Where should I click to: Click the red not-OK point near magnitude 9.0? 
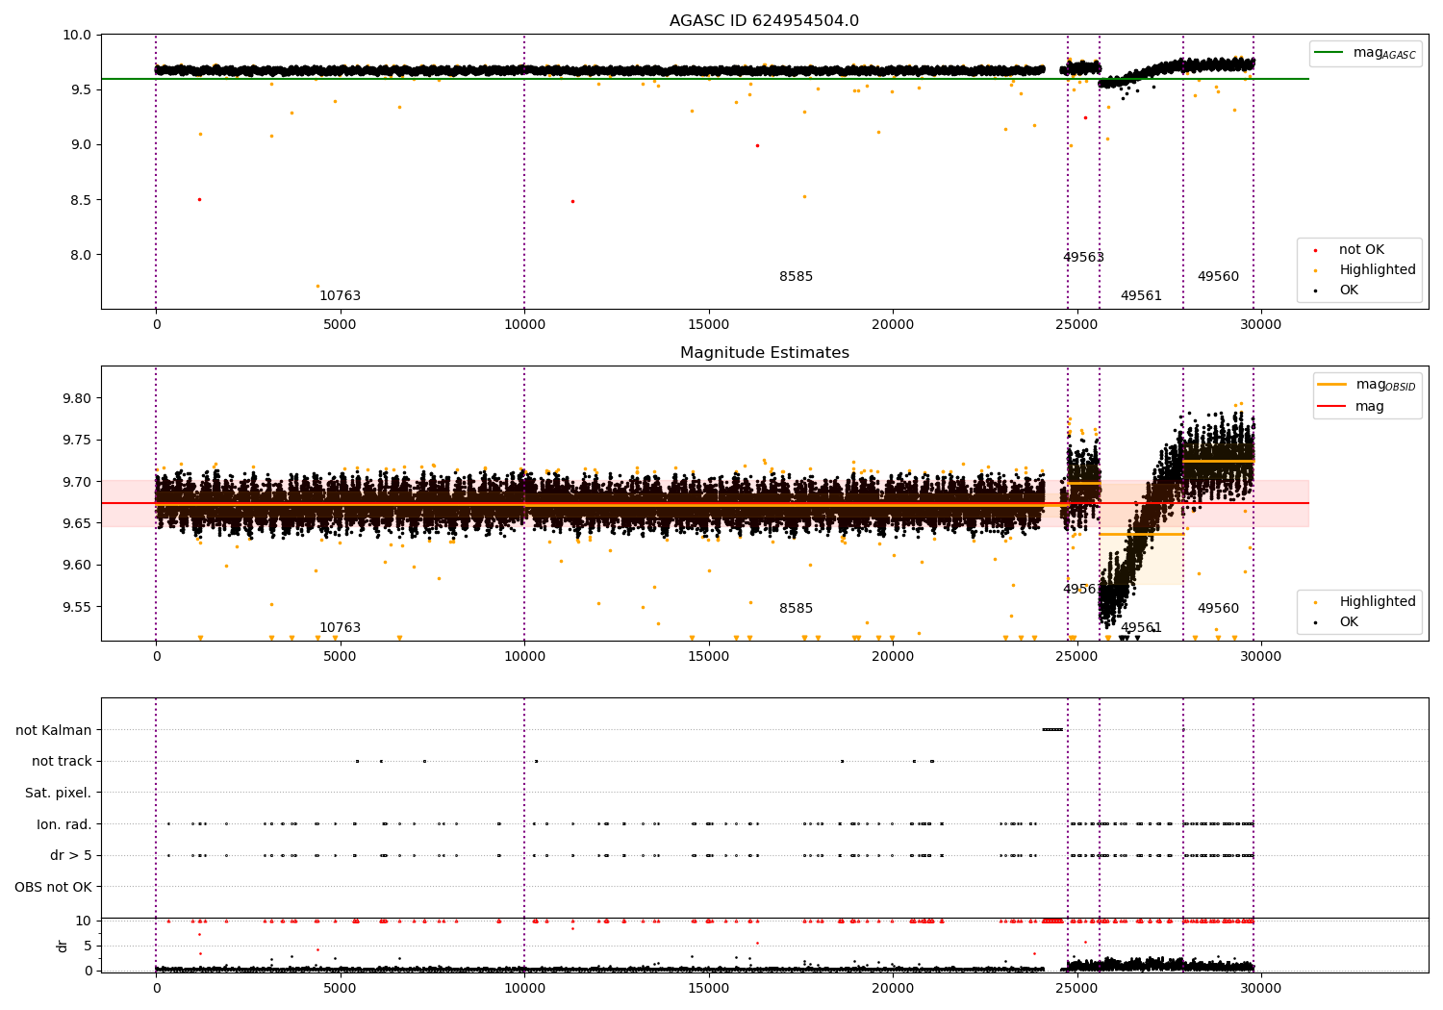(757, 146)
